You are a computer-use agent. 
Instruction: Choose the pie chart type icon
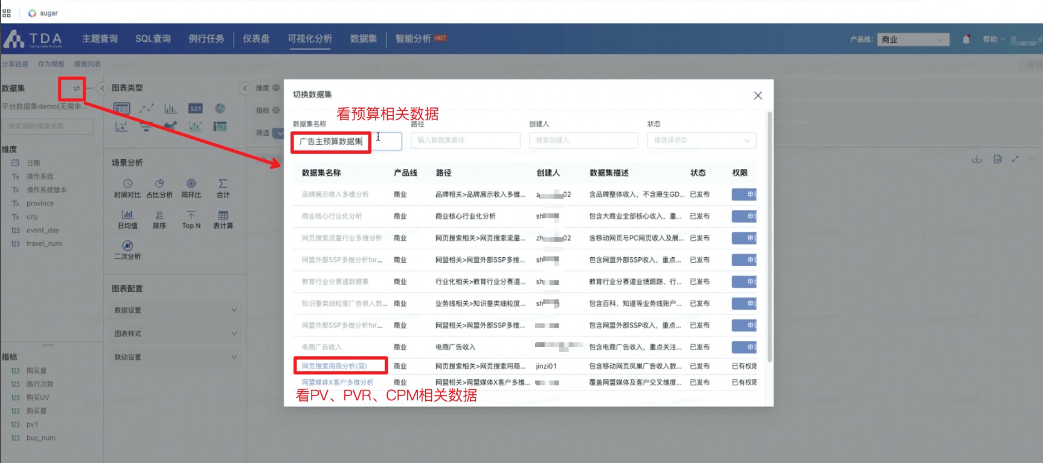coord(220,109)
